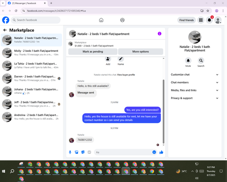Reload the page in browser
The image size is (227, 182).
(x=16, y=11)
